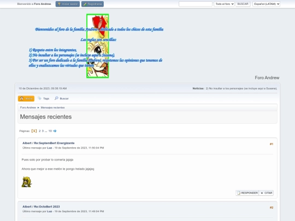Click the 'Pues solo por probar lo comería jajaja' text
Screen dimensions: 295x221
coord(48,160)
